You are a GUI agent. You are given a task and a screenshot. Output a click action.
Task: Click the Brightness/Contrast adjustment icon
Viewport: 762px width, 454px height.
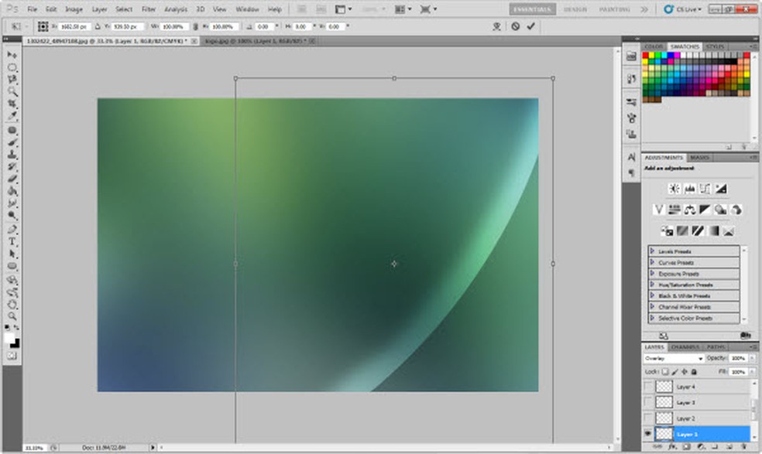pos(674,188)
